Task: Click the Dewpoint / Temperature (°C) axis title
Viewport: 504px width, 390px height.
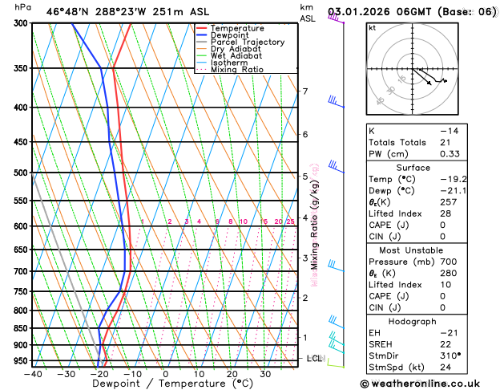Action: 172,384
